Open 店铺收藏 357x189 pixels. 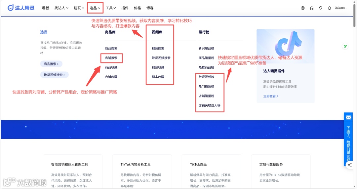[x=111, y=77]
